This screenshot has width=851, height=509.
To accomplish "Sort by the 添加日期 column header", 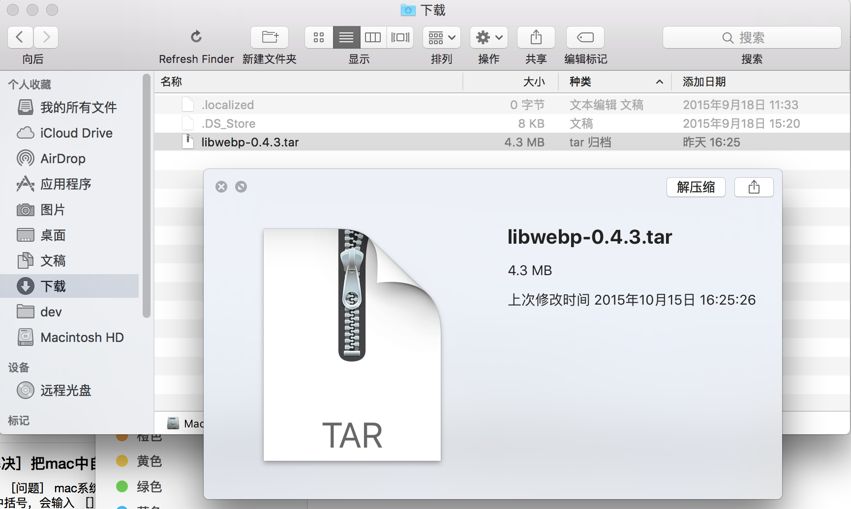I will tap(760, 82).
